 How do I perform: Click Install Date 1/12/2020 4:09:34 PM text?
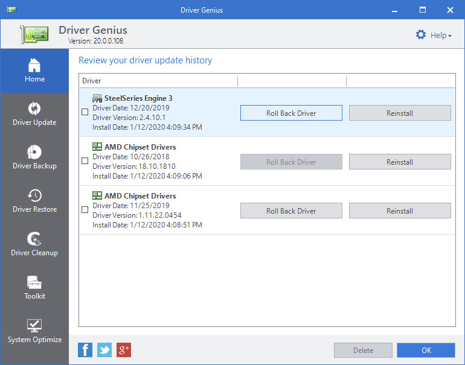147,127
